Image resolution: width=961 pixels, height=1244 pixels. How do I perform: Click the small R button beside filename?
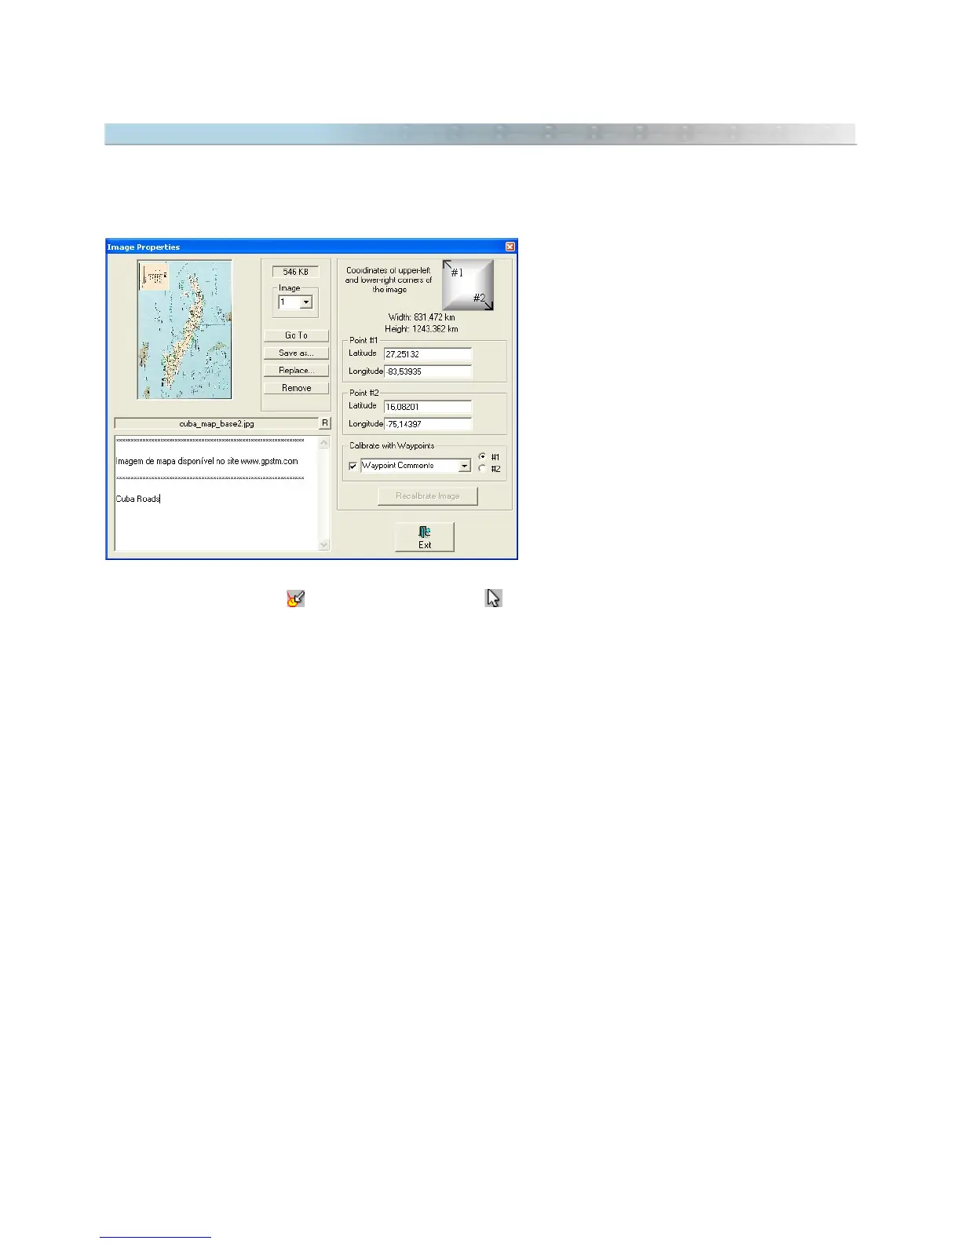[x=325, y=423]
